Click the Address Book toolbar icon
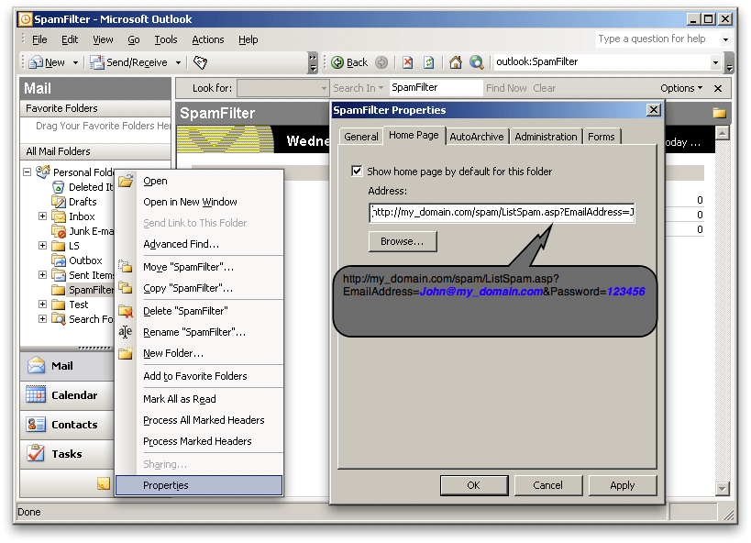751x543 pixels. 201,62
